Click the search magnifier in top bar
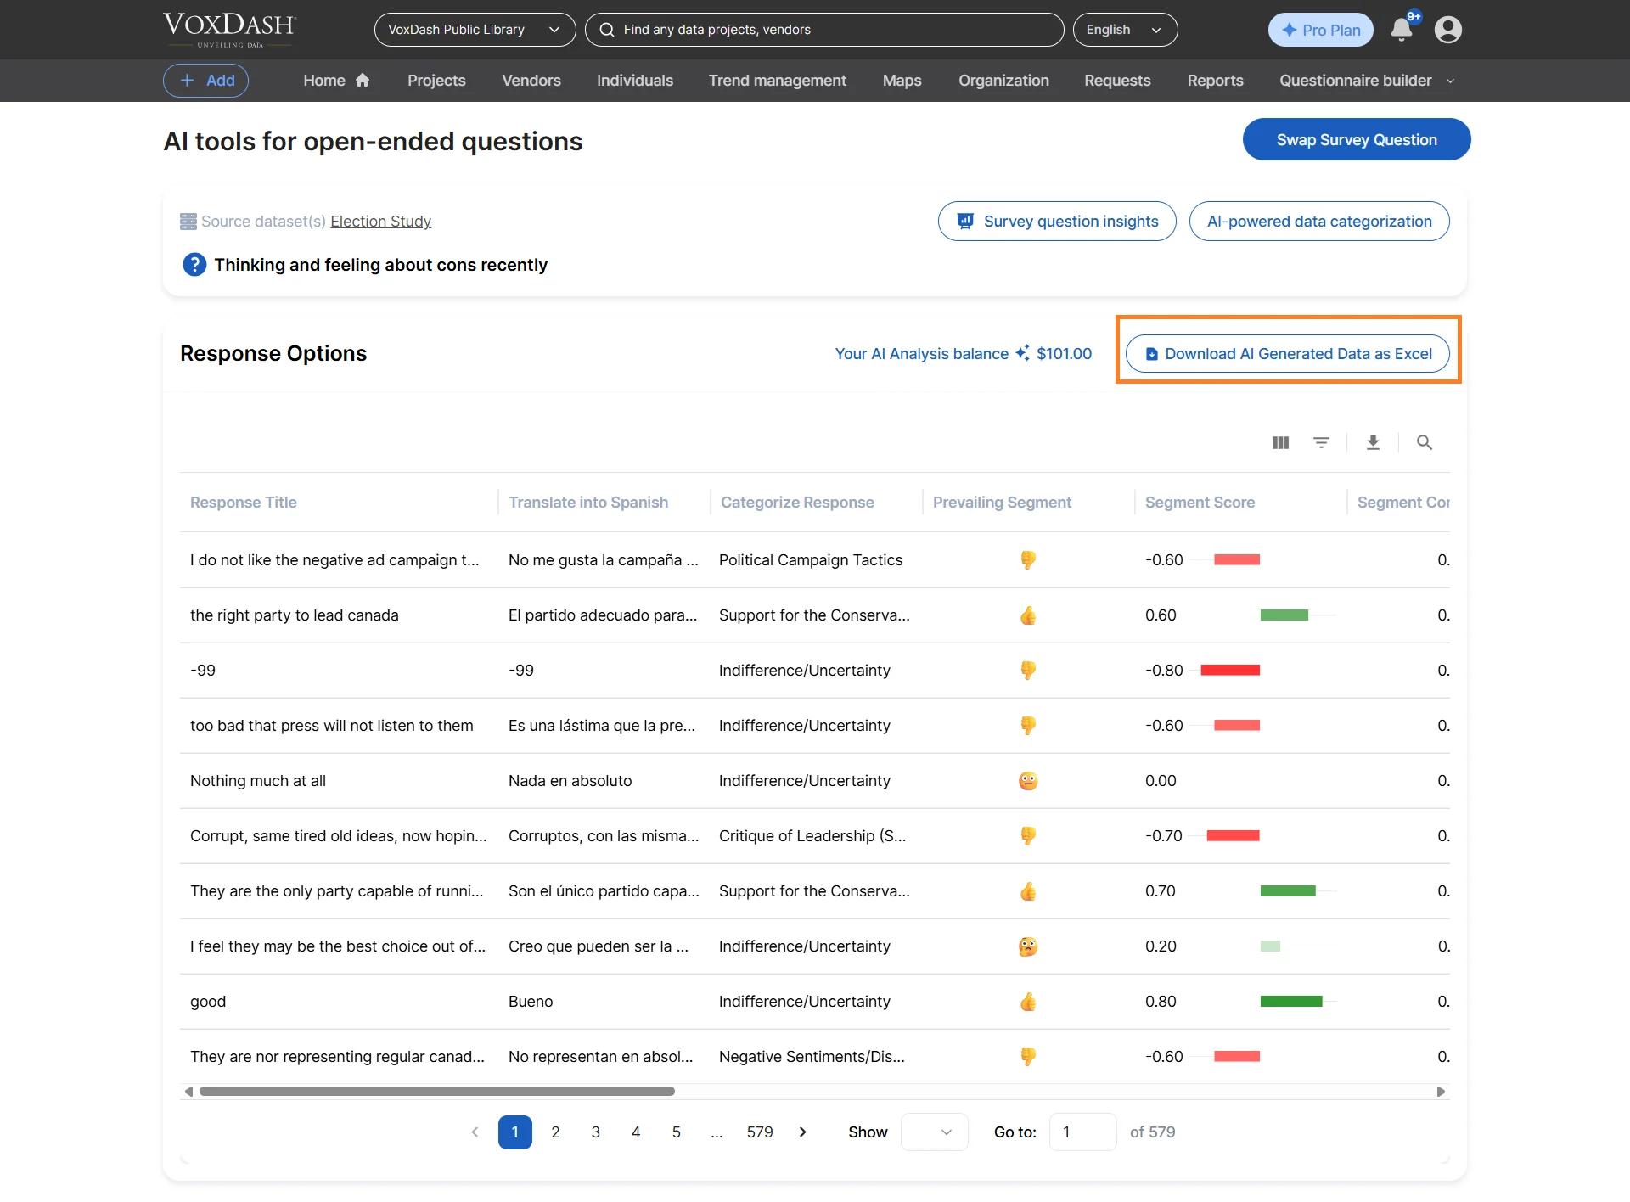Image resolution: width=1630 pixels, height=1202 pixels. 607,30
